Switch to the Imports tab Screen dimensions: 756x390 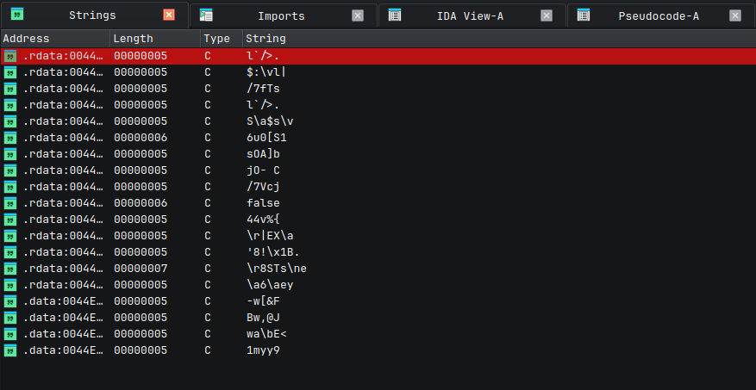[x=283, y=15]
